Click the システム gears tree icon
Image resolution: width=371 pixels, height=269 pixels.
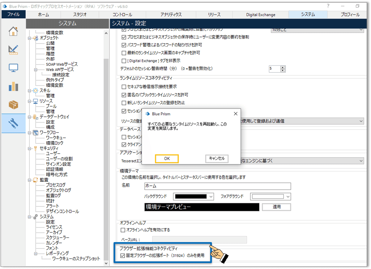click(x=36, y=217)
